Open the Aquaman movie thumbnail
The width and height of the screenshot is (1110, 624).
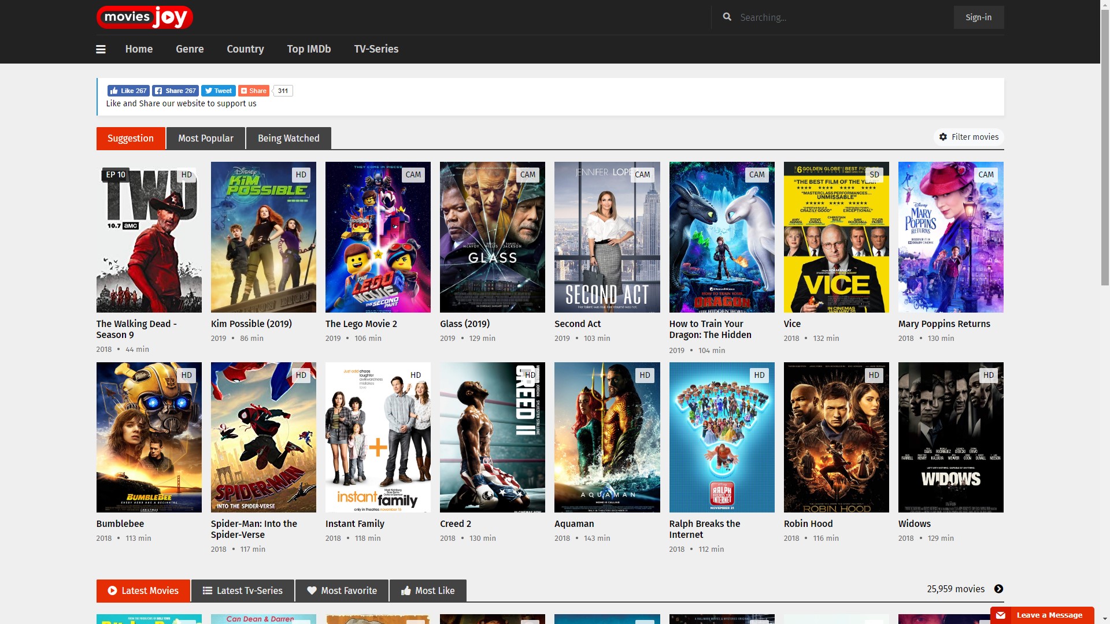click(607, 437)
